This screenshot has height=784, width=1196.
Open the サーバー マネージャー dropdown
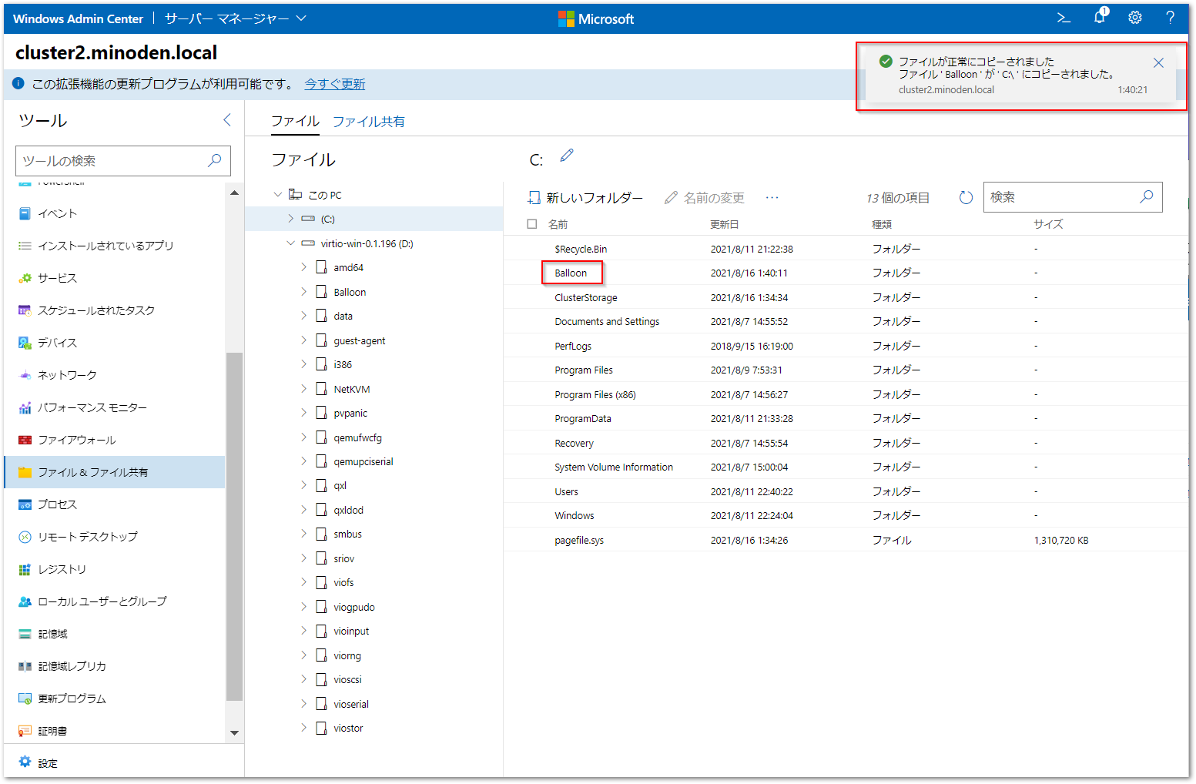pyautogui.click(x=236, y=18)
